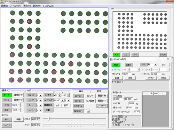Apply the ノイズ noise filter button
Viewport: 174px width, 130px height.
pos(31,110)
